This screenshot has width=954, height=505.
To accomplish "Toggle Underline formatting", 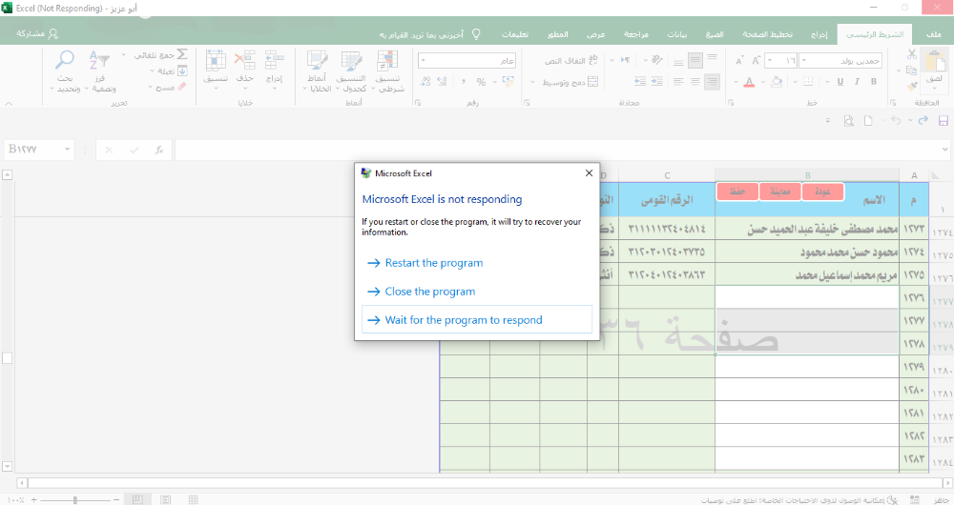I will (840, 81).
